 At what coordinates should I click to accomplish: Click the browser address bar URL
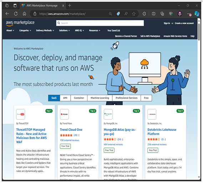click(x=62, y=14)
